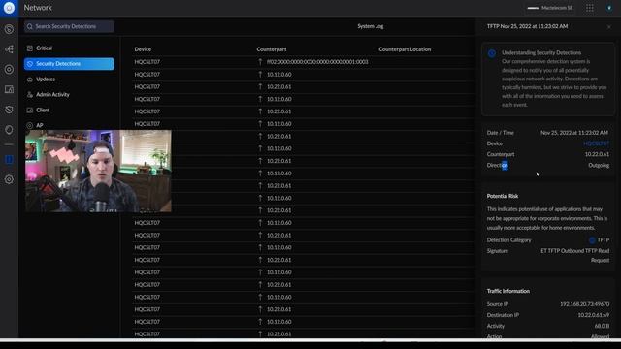
Task: Sort by the Device column header
Action: point(143,49)
